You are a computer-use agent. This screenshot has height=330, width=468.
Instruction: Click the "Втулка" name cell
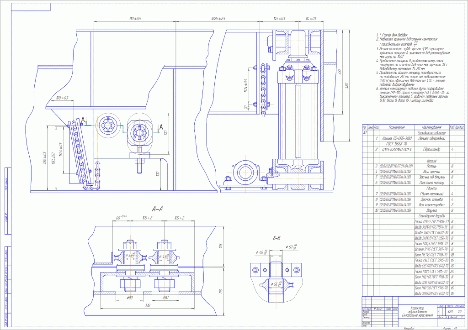click(x=431, y=210)
